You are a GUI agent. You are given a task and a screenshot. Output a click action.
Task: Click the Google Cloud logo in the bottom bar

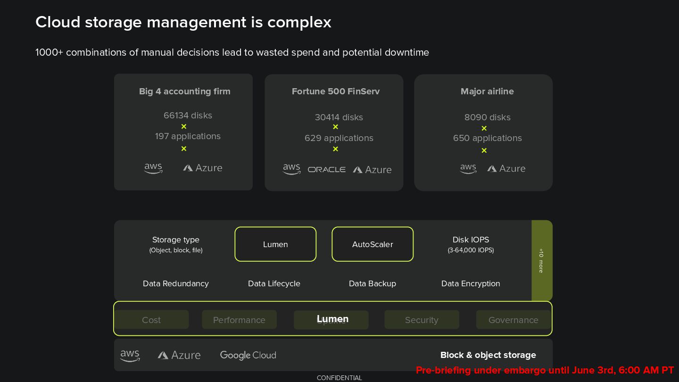(248, 355)
